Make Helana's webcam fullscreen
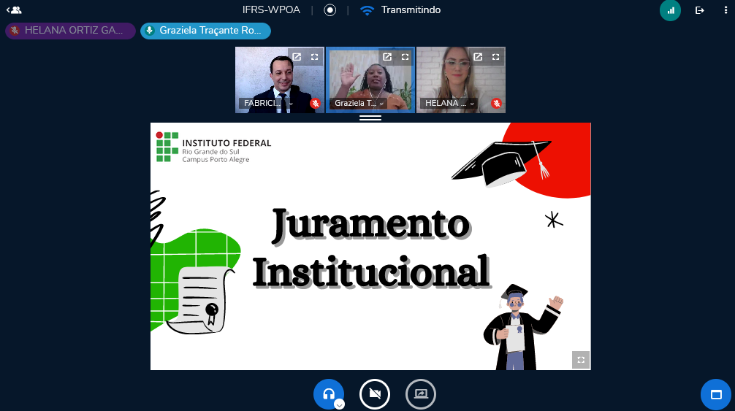The width and height of the screenshot is (735, 411). click(x=495, y=57)
